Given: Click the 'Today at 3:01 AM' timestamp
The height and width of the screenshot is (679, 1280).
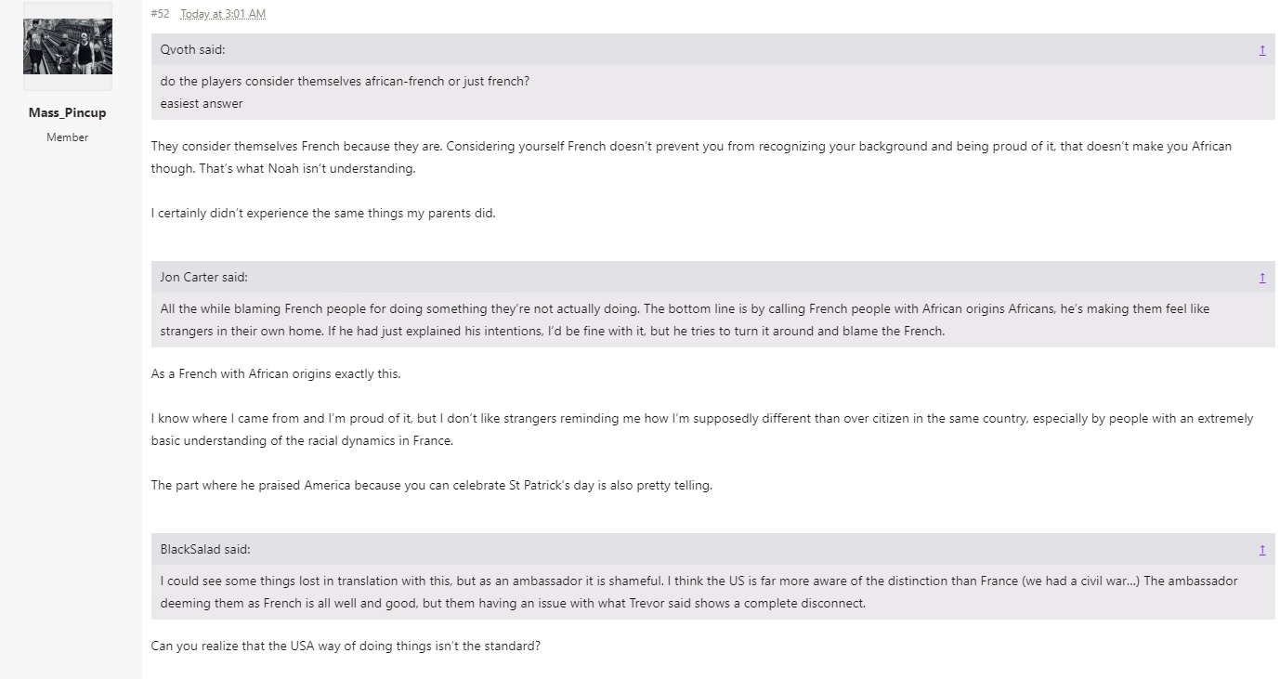Looking at the screenshot, I should pos(223,14).
